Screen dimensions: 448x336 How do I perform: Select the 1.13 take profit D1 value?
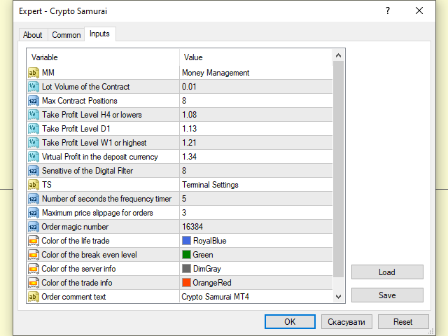click(190, 129)
